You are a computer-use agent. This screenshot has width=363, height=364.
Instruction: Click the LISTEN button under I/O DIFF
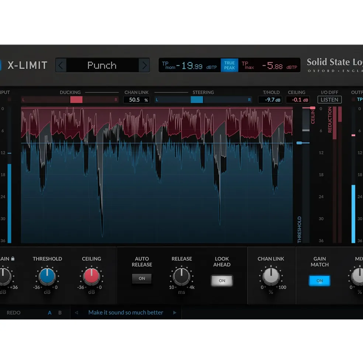coord(329,99)
